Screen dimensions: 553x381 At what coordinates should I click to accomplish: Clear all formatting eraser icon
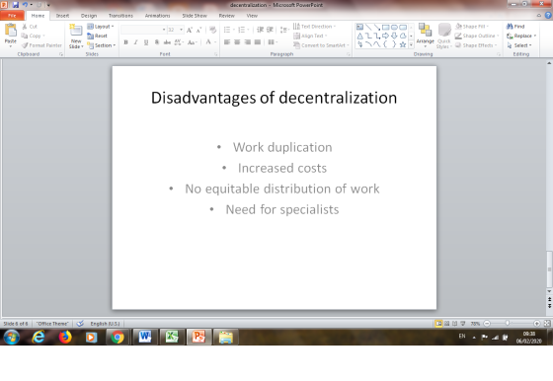212,30
